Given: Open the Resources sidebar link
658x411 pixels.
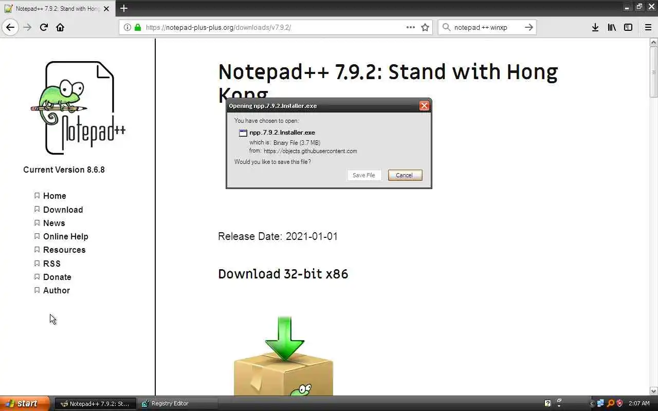Looking at the screenshot, I should coord(64,250).
